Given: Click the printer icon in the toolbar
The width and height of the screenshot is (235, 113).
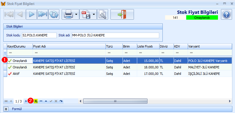Looking at the screenshot, I should click(x=68, y=14).
